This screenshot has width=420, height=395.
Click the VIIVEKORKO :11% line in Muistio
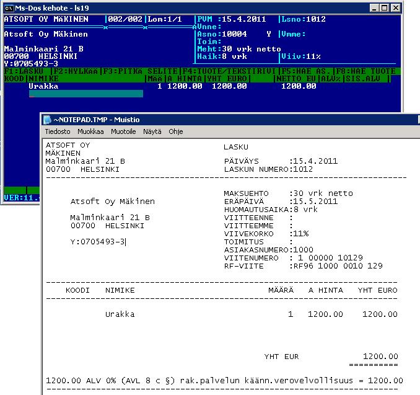(266, 234)
